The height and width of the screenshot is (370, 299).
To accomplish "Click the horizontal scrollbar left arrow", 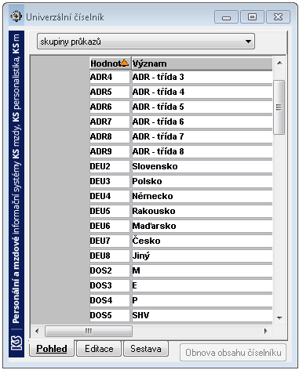I will [x=37, y=331].
